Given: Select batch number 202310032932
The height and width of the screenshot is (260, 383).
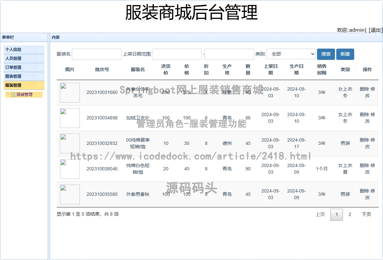Looking at the screenshot, I should click(x=102, y=144).
